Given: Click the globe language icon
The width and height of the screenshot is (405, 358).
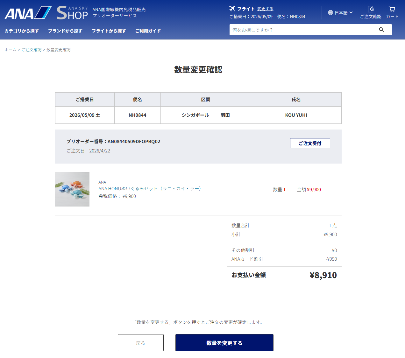Looking at the screenshot, I should coord(330,13).
